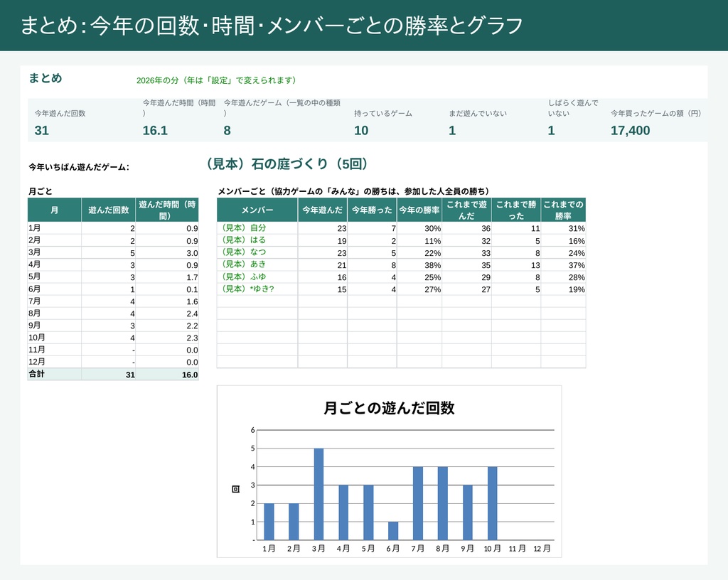Screen dimensions: 728x580
Task: Select the 月 column header
Action: click(54, 210)
